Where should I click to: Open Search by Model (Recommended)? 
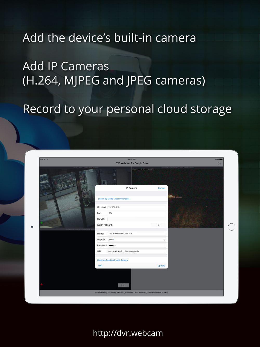click(113, 199)
